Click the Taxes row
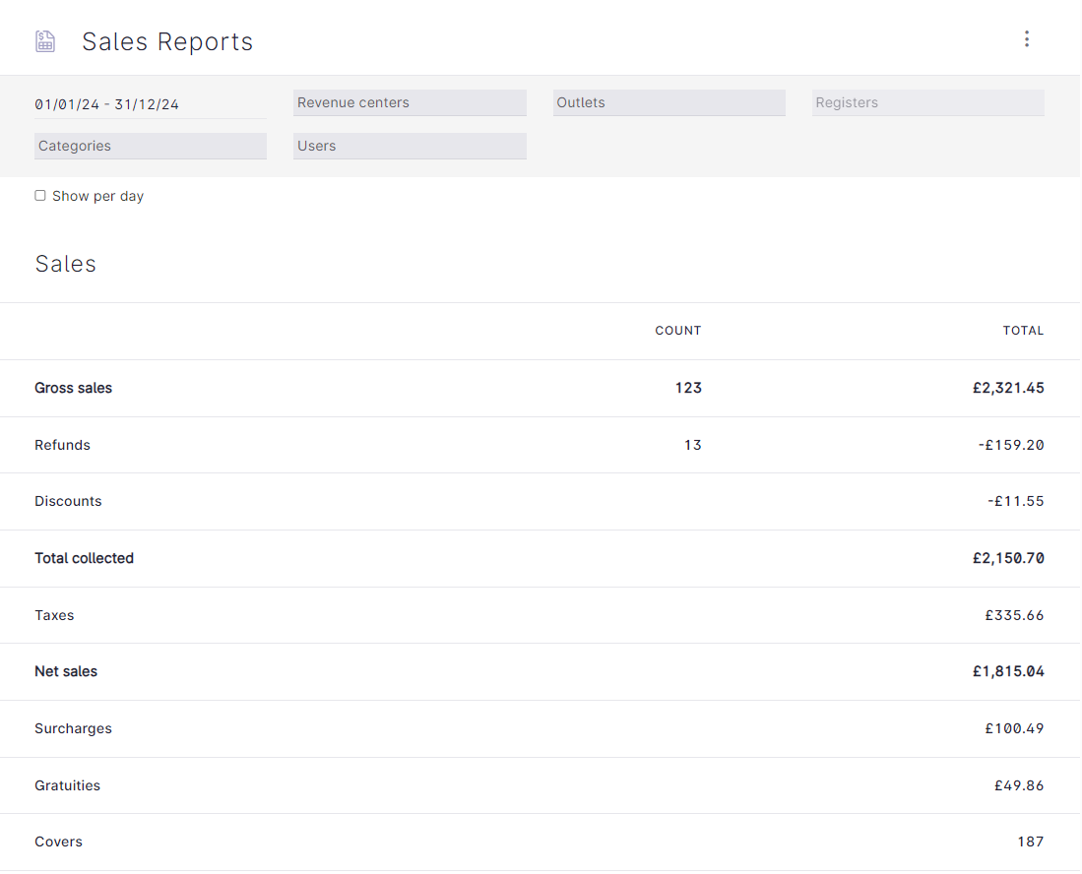This screenshot has height=874, width=1082. [541, 615]
